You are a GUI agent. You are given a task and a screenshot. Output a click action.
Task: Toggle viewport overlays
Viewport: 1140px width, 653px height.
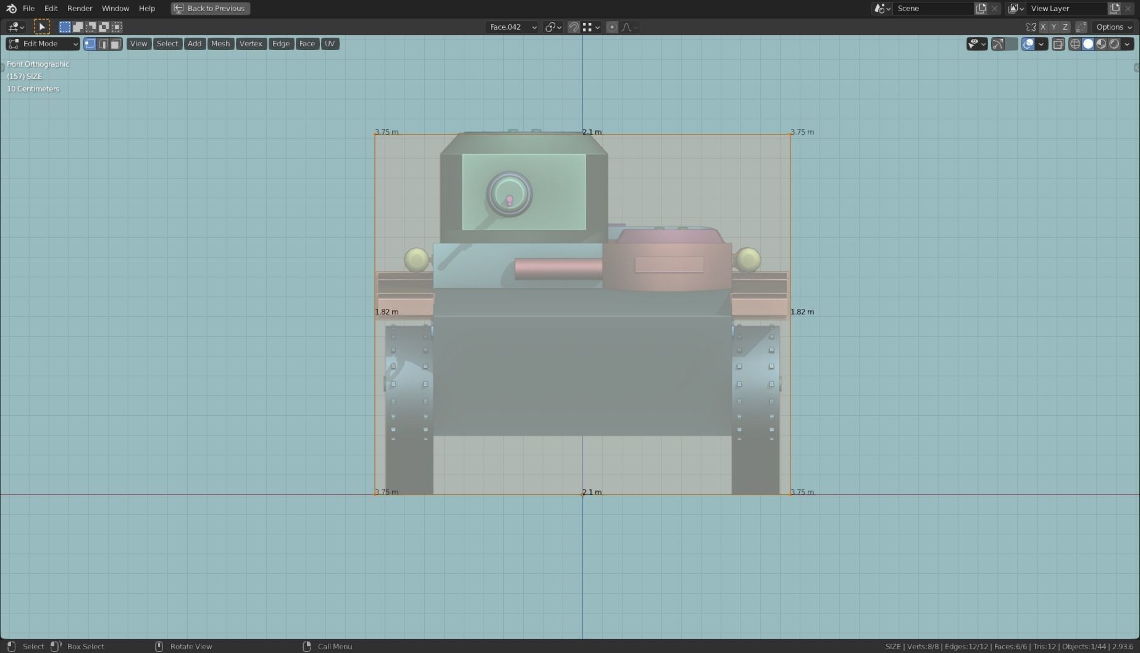(x=1028, y=43)
